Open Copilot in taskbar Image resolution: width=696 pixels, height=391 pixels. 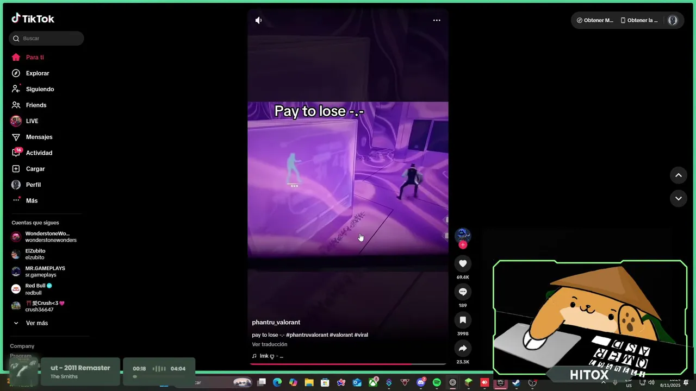point(293,382)
